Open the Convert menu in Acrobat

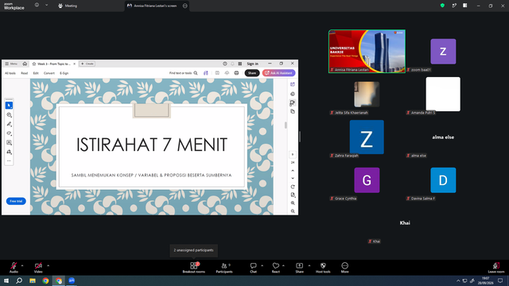point(49,73)
